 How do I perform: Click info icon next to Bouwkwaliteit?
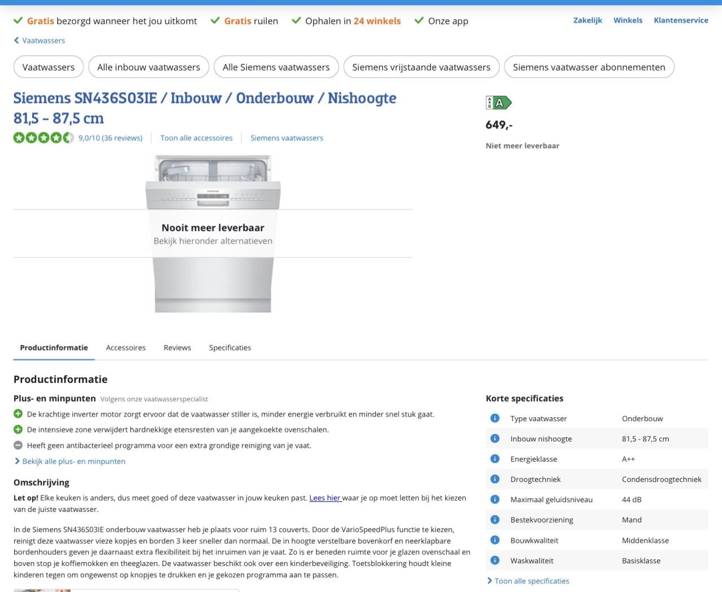coord(495,540)
